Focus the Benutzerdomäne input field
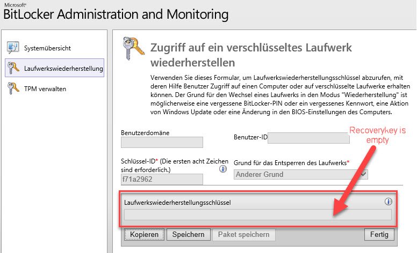 click(162, 142)
